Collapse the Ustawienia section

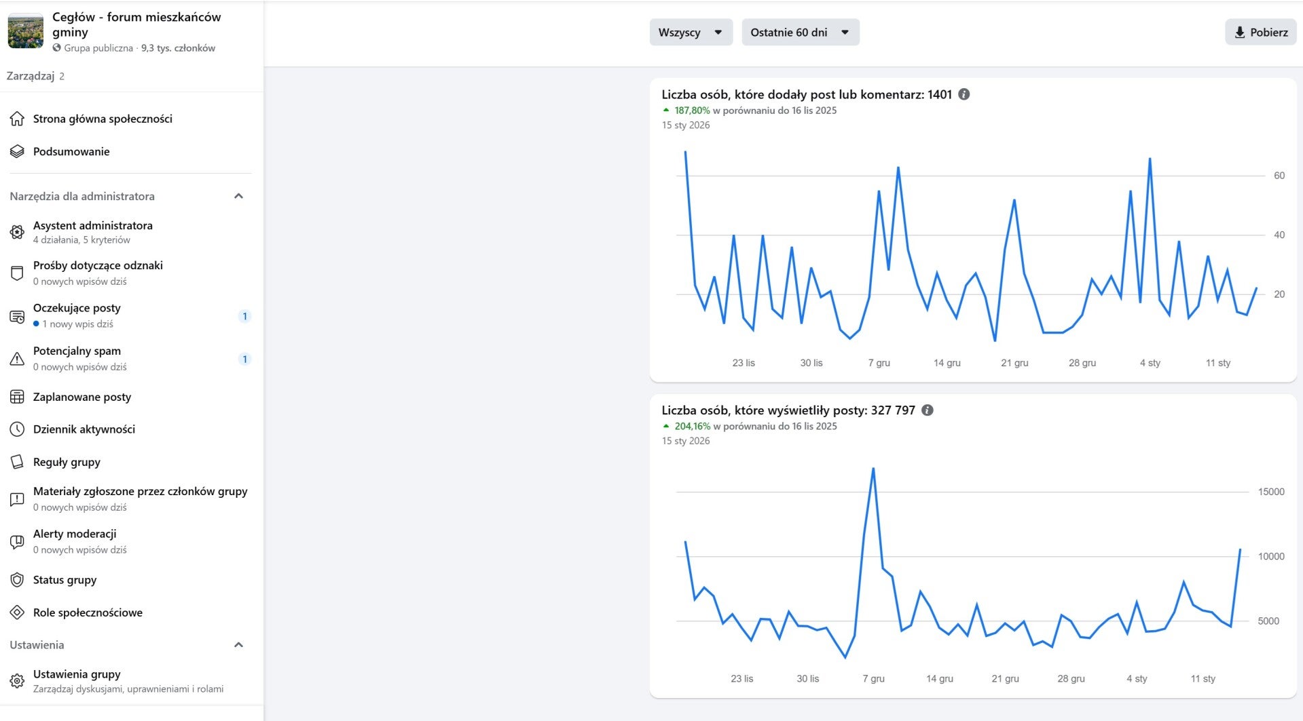click(238, 645)
